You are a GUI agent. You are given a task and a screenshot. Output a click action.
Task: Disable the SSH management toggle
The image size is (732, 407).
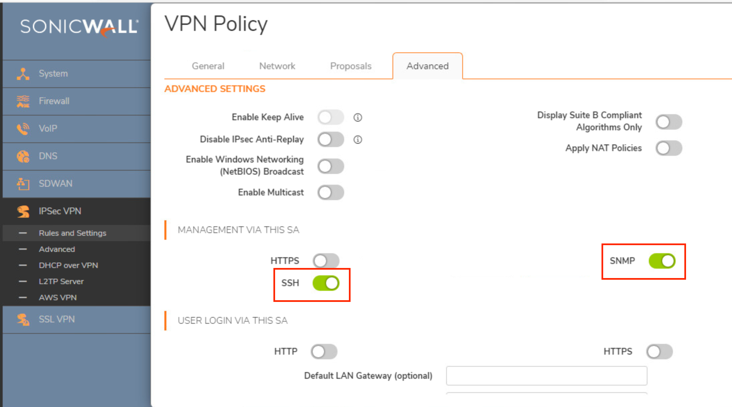click(x=326, y=283)
